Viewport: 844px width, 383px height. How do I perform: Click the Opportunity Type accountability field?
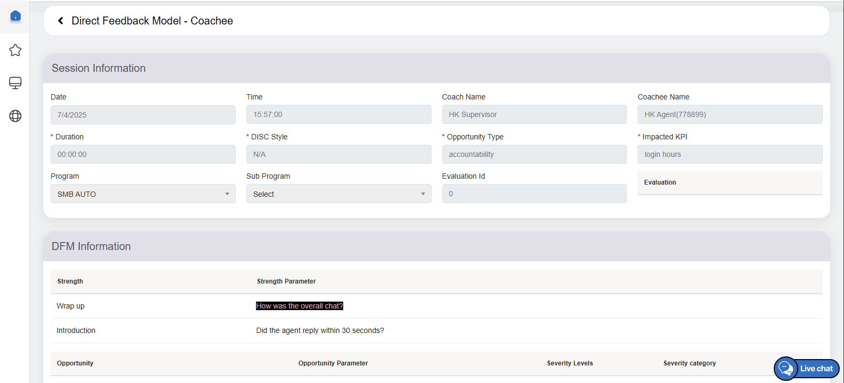534,154
